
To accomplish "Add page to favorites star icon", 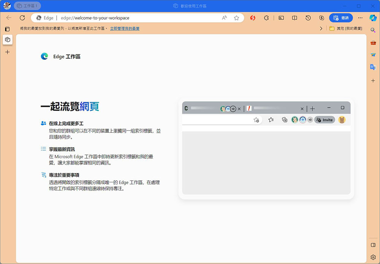I will point(236,18).
